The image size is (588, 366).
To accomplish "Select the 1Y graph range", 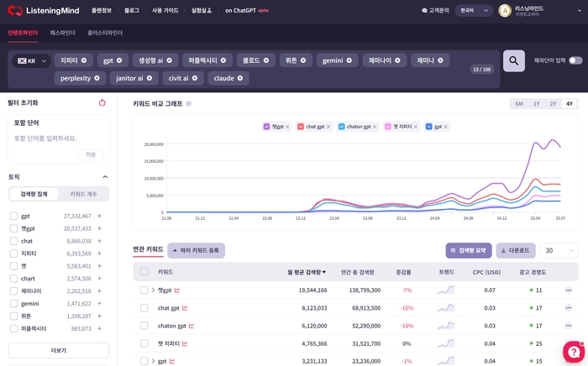I will click(536, 104).
